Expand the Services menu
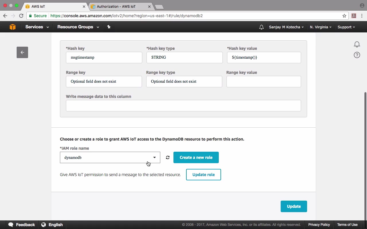The image size is (367, 229). point(37,27)
